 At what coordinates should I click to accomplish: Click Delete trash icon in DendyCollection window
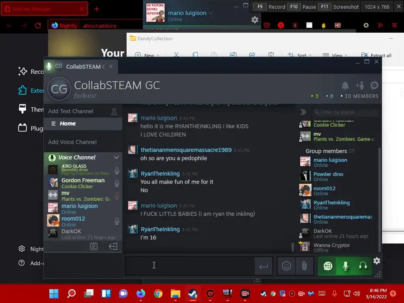271,54
